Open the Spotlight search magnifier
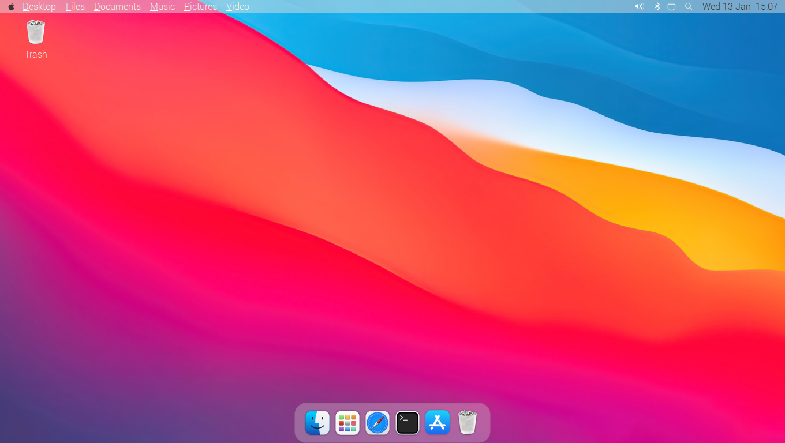 689,7
